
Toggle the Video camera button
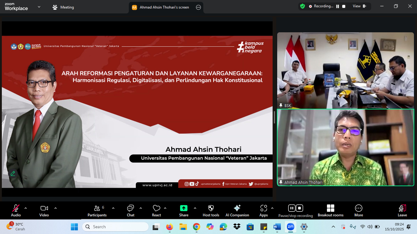click(44, 210)
